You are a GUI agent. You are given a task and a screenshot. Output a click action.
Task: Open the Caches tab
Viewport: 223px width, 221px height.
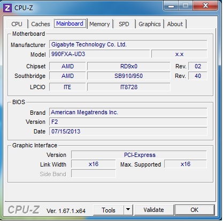click(41, 24)
